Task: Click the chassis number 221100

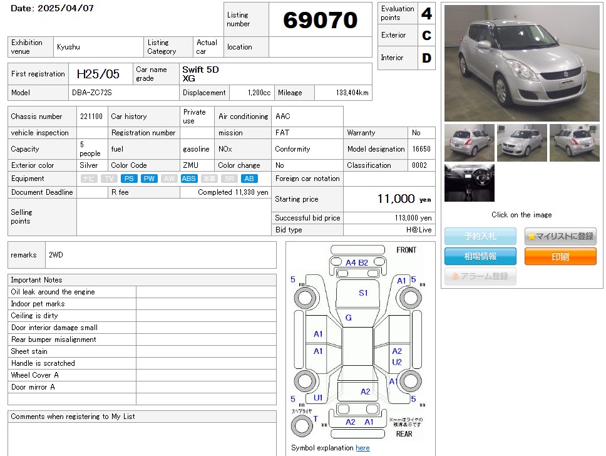Action: [91, 117]
